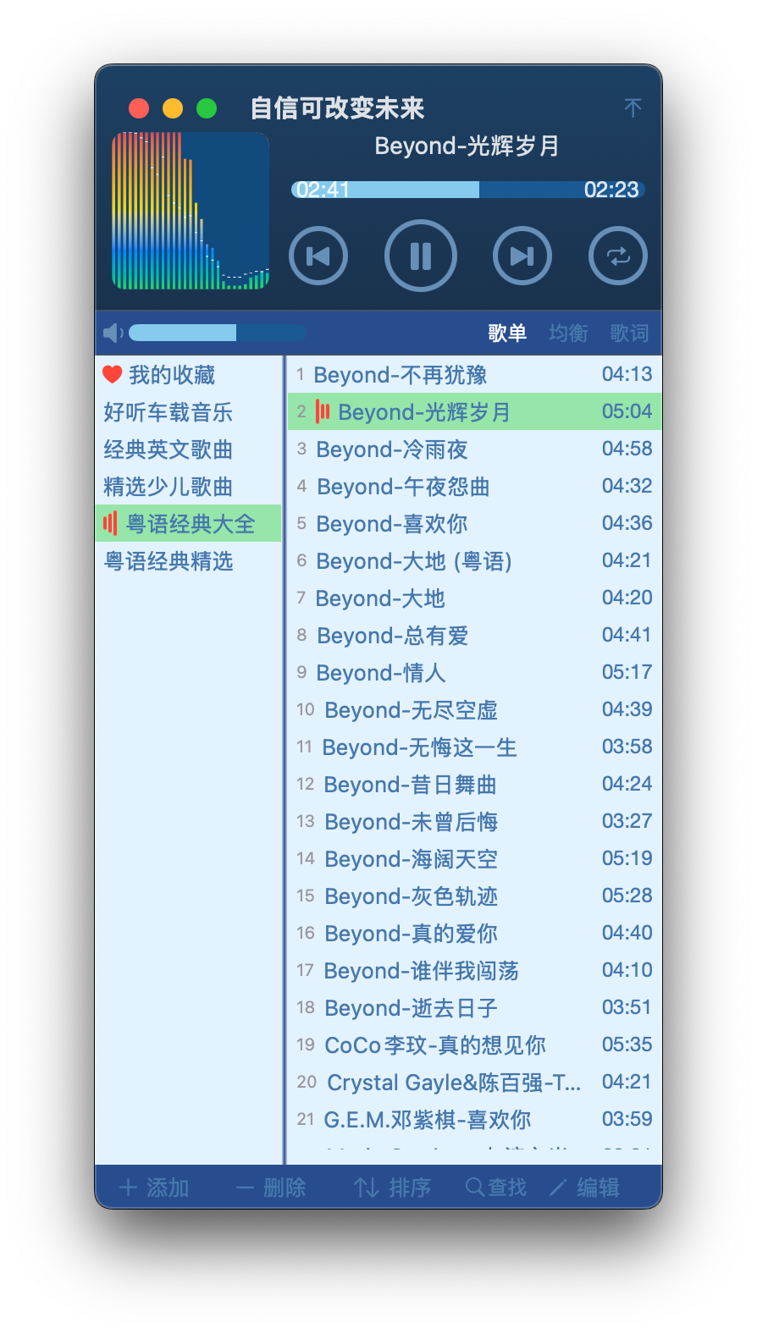Click the 编辑 edit button
The image size is (757, 1334).
tap(584, 1188)
